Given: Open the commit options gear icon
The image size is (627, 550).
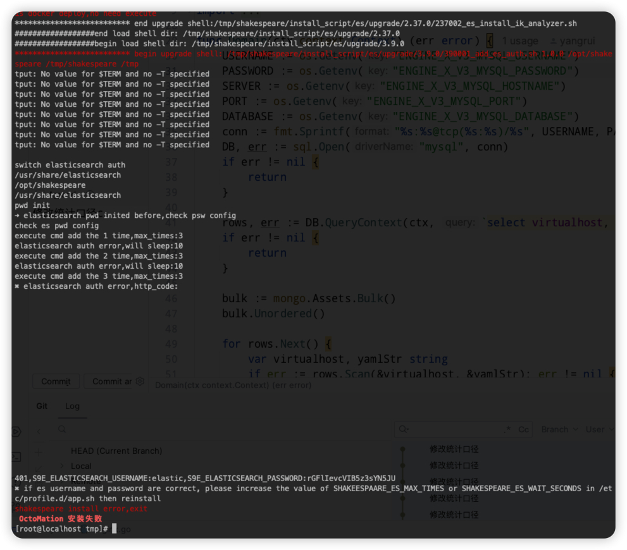Looking at the screenshot, I should [x=140, y=382].
